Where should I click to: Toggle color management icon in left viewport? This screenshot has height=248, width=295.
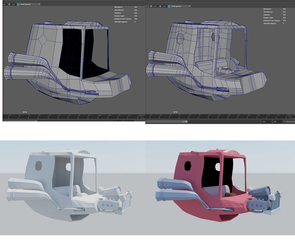pyautogui.click(x=18, y=4)
